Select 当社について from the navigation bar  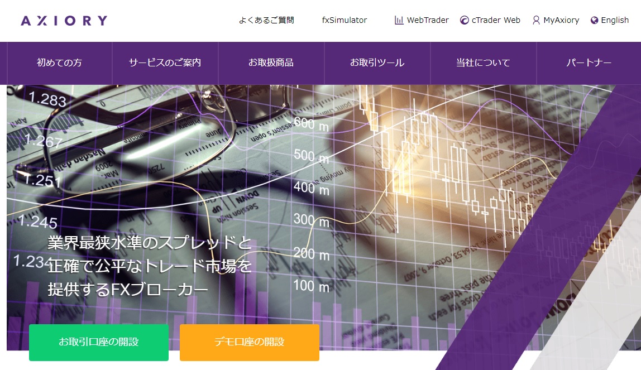point(484,63)
